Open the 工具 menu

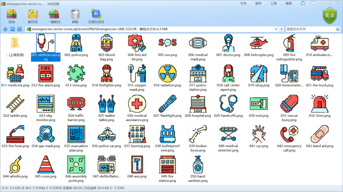pos(273,3)
